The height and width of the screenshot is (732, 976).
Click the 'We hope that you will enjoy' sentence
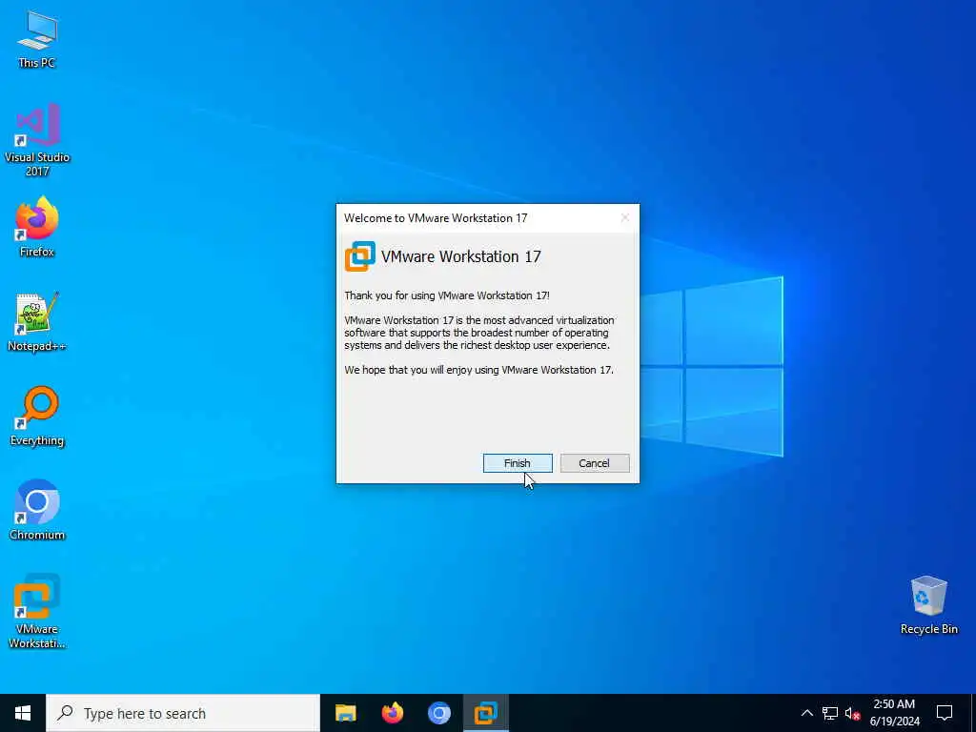click(x=478, y=370)
